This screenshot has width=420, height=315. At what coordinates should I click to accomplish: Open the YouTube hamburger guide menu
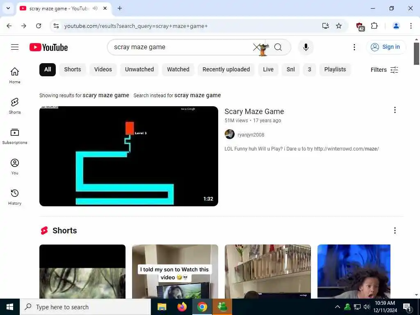click(15, 47)
